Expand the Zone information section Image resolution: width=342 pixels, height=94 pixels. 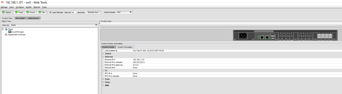(x=103, y=79)
